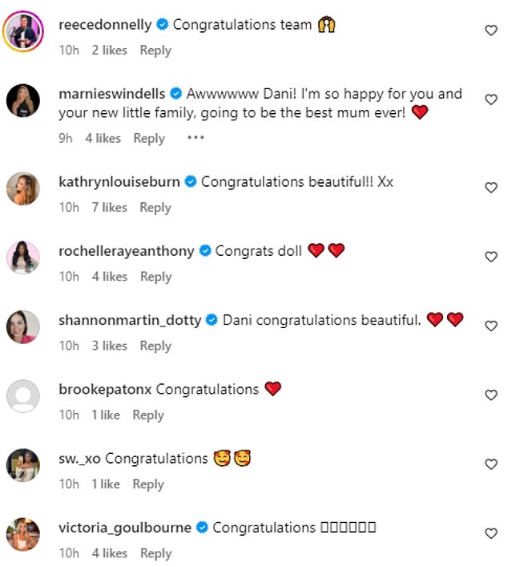Like kathrynlouiseburn's comment with heart icon
Image resolution: width=508 pixels, height=567 pixels.
(491, 188)
